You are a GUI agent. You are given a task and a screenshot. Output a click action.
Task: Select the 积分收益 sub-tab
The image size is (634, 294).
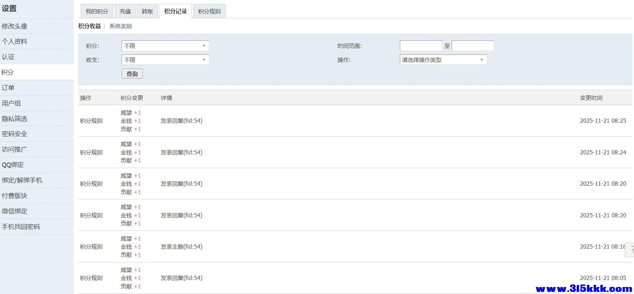click(90, 26)
